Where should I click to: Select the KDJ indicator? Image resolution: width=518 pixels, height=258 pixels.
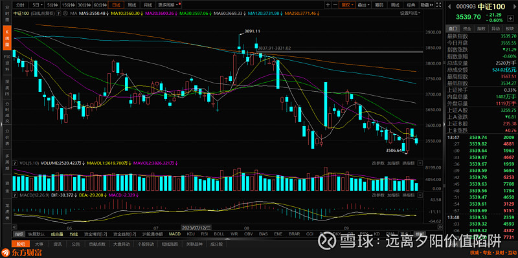click(190, 234)
